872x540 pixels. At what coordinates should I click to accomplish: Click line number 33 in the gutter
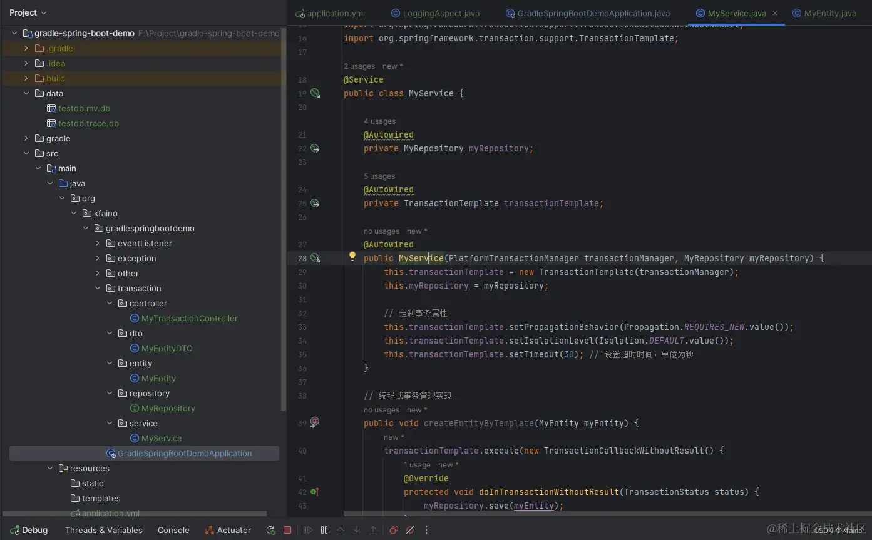pos(302,327)
